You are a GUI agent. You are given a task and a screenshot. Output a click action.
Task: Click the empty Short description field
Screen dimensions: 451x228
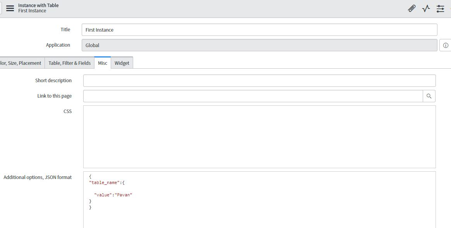pos(232,80)
